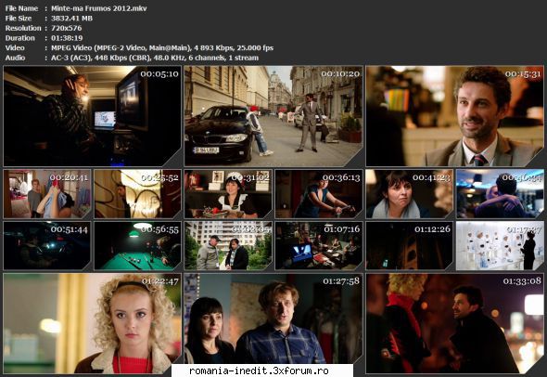Open the thumbnail stamped 00:15:31
This screenshot has width=547, height=377.
pos(454,116)
